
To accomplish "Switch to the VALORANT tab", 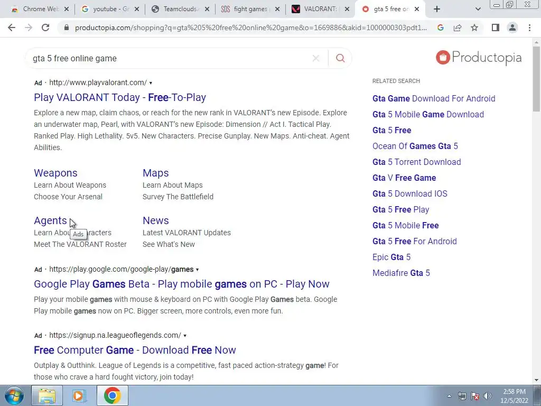I will tap(320, 9).
